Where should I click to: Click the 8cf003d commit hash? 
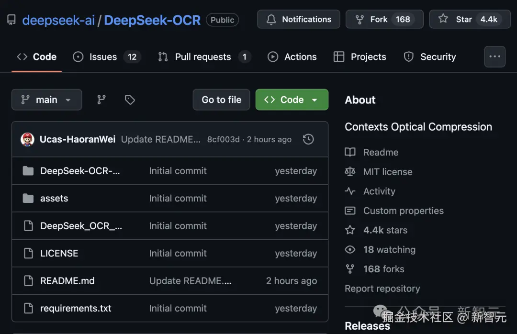coord(223,139)
